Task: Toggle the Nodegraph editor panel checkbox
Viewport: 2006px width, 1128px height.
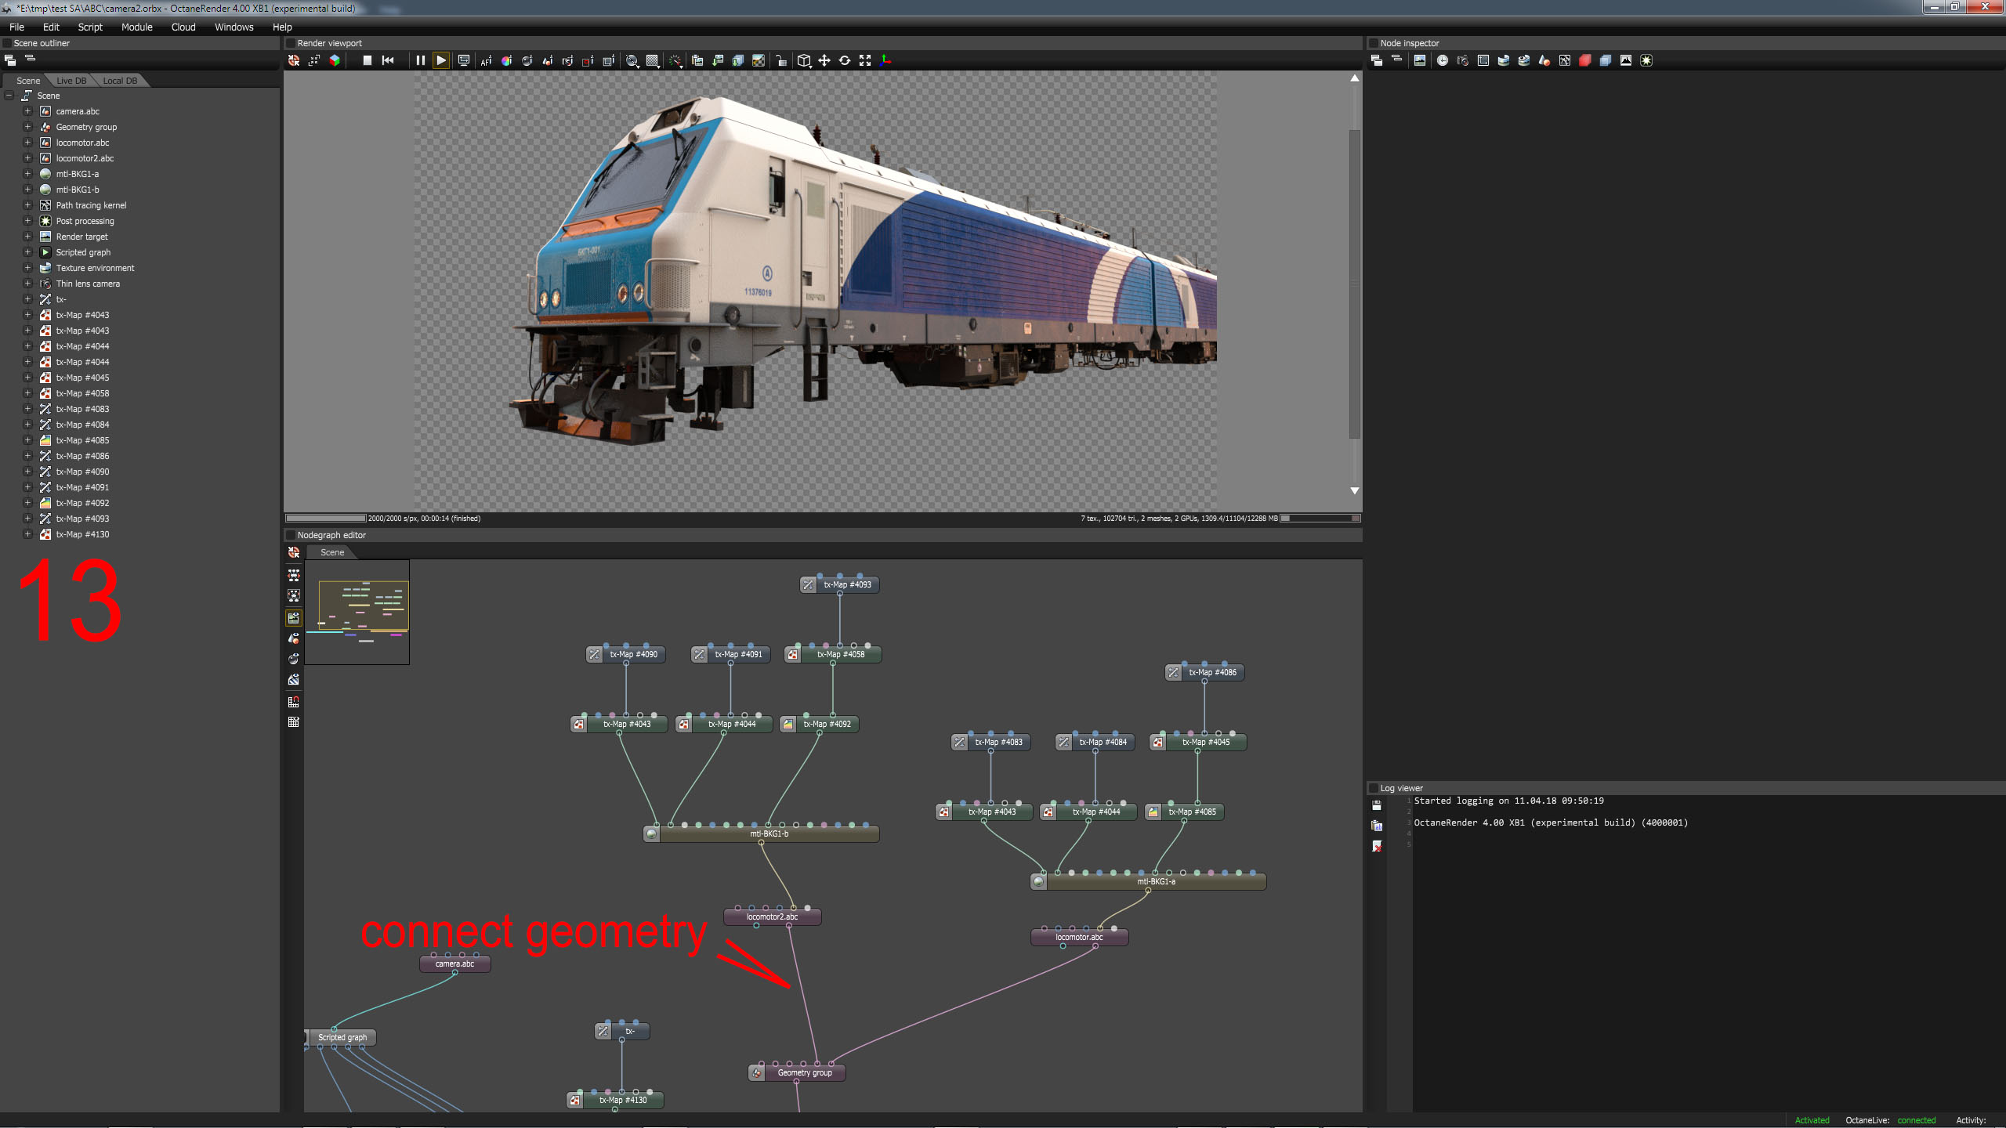Action: pyautogui.click(x=291, y=535)
